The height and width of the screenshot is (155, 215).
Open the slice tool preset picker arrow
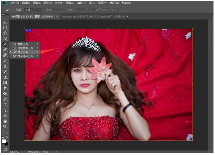click(x=12, y=10)
